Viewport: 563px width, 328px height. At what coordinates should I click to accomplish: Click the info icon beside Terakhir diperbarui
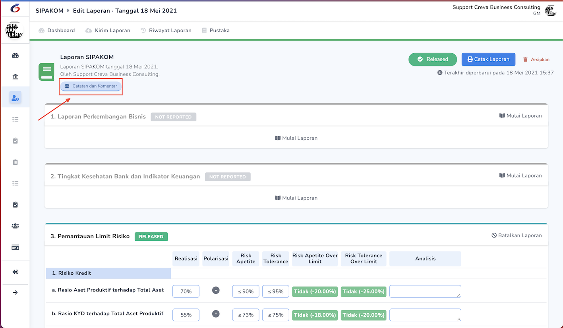[x=440, y=73]
